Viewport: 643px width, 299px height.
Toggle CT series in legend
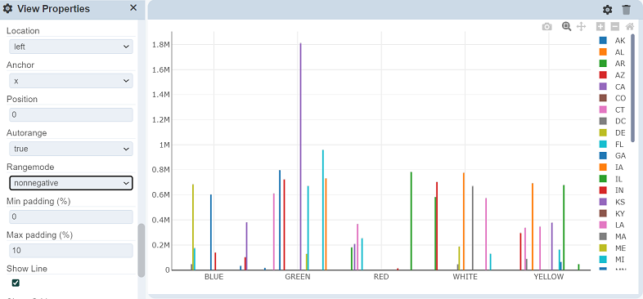click(612, 109)
